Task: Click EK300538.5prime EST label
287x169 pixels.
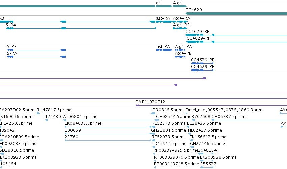Action: 218,157
